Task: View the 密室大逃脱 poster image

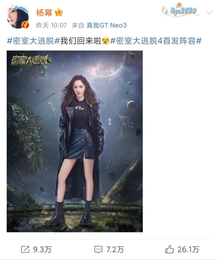Action: click(x=75, y=141)
